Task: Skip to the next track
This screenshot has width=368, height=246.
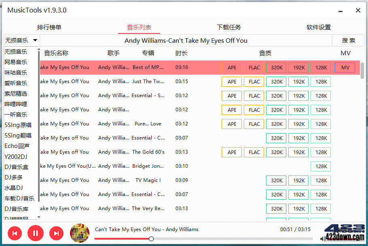Action: coord(56,233)
